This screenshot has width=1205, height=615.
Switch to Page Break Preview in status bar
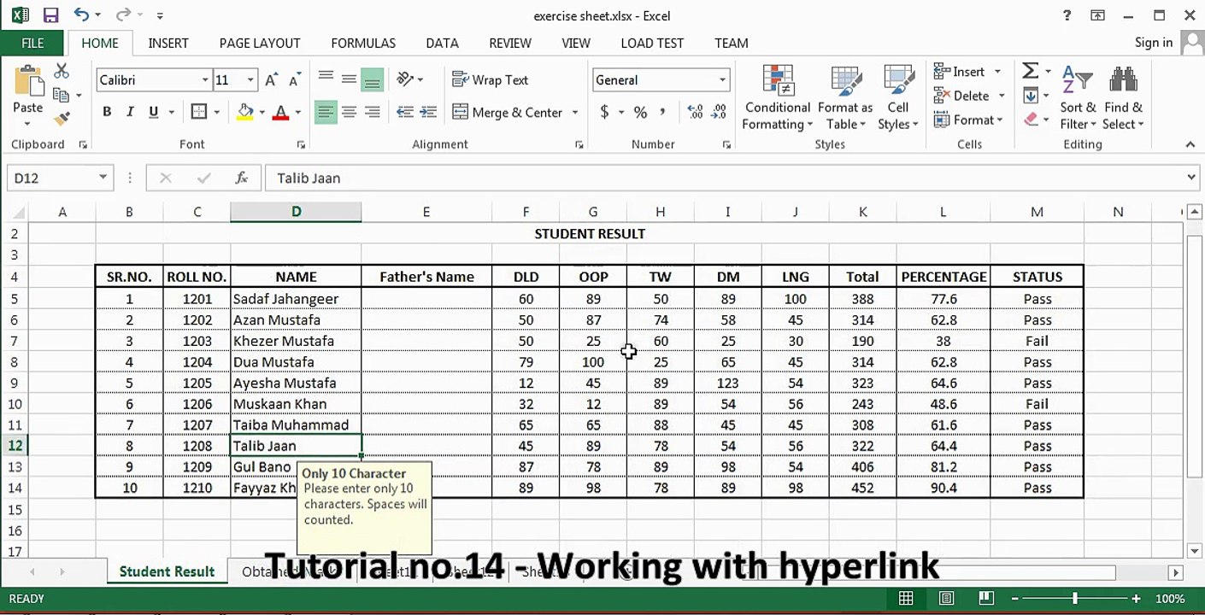click(985, 598)
